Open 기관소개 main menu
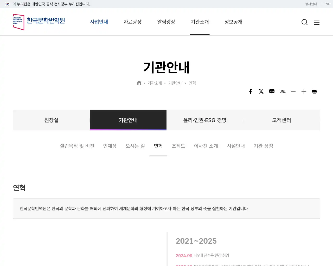The image size is (333, 266). point(200,22)
